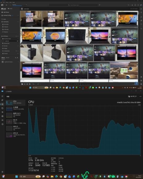Viewport: 143px width, 179px height.
Task: Toggle the Lightroom left panel icon
Action: click(x=2, y=5)
